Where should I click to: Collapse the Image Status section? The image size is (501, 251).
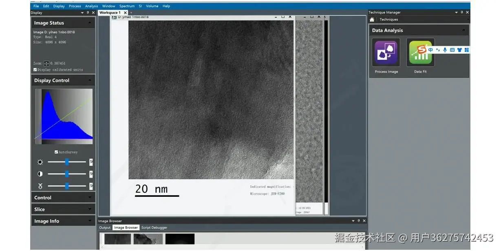click(90, 23)
